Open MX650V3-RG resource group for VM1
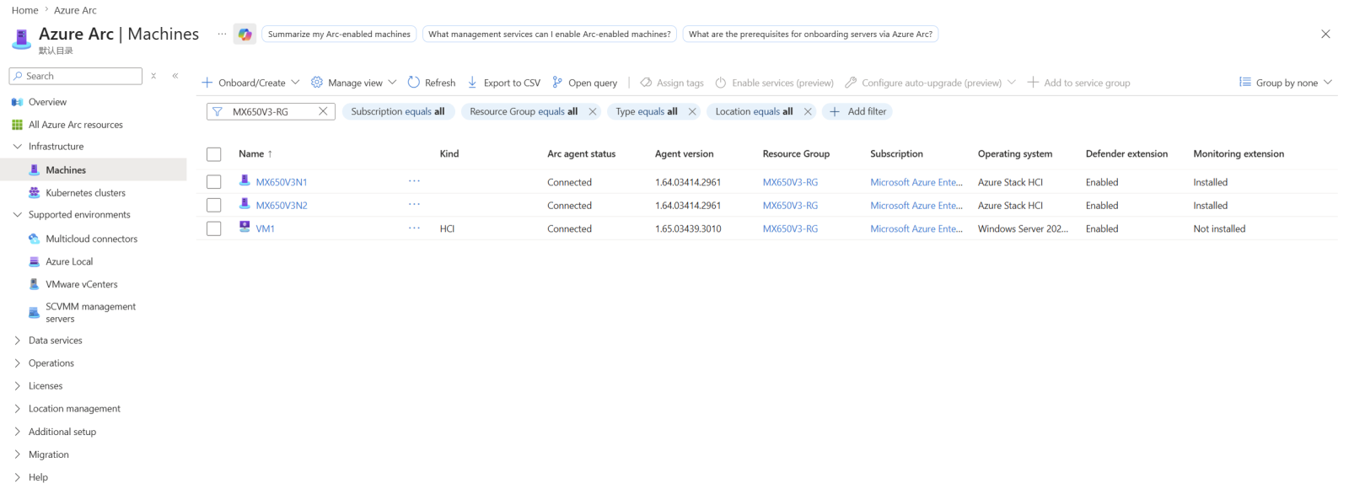 coord(790,228)
